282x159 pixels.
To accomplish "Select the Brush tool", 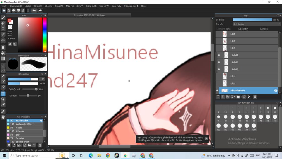I will [x=3, y=18].
